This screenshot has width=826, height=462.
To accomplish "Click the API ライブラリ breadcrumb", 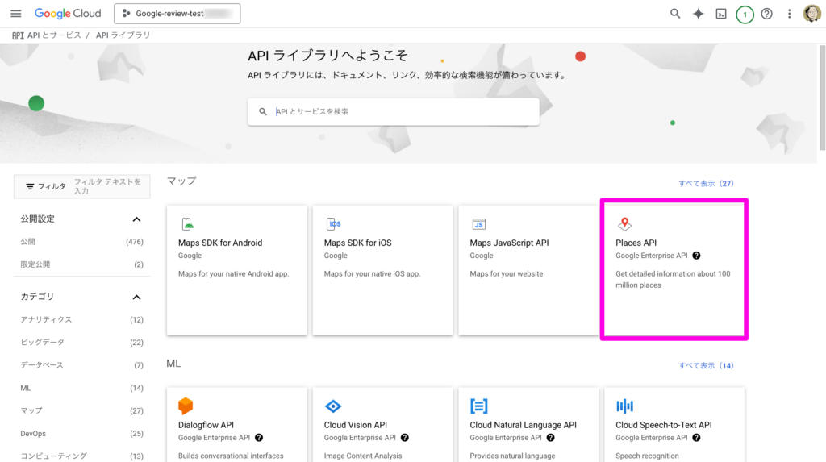I will point(123,35).
